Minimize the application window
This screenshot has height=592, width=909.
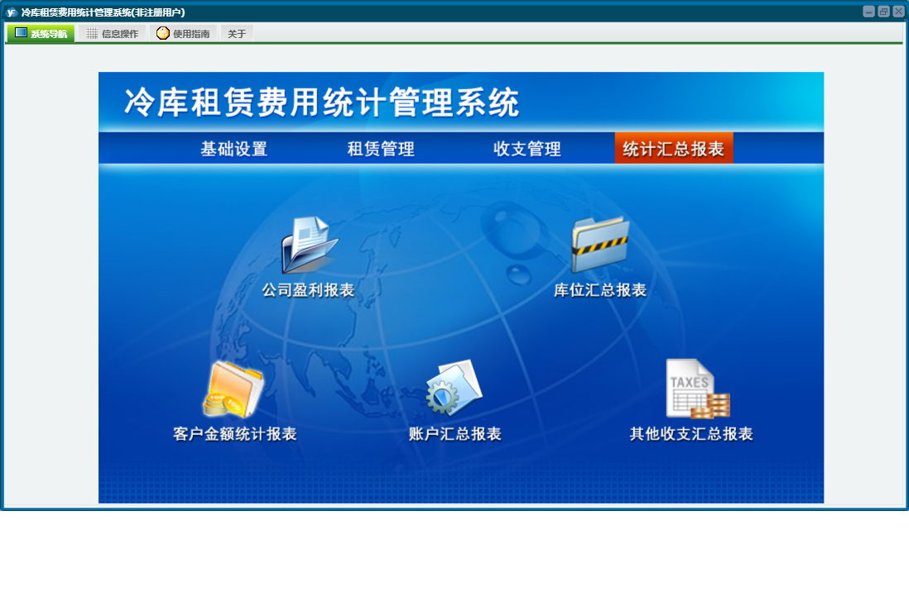click(868, 12)
